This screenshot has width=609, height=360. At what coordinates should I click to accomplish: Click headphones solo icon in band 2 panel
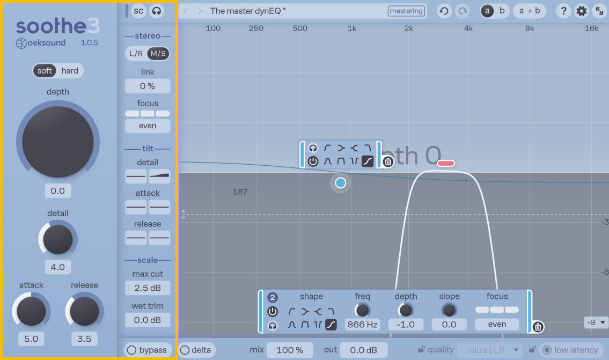coord(273,326)
